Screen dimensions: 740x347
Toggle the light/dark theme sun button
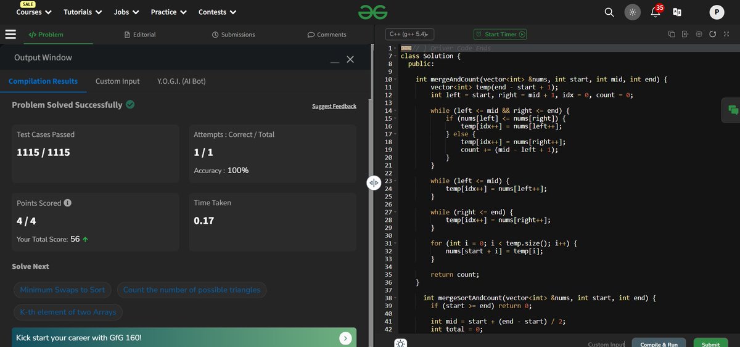click(x=633, y=12)
